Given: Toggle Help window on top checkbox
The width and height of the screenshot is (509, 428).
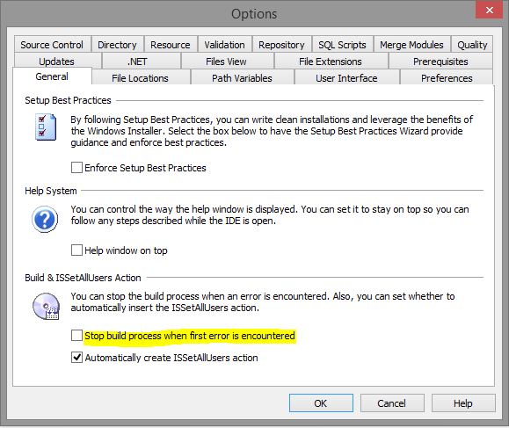Looking at the screenshot, I should click(x=76, y=250).
